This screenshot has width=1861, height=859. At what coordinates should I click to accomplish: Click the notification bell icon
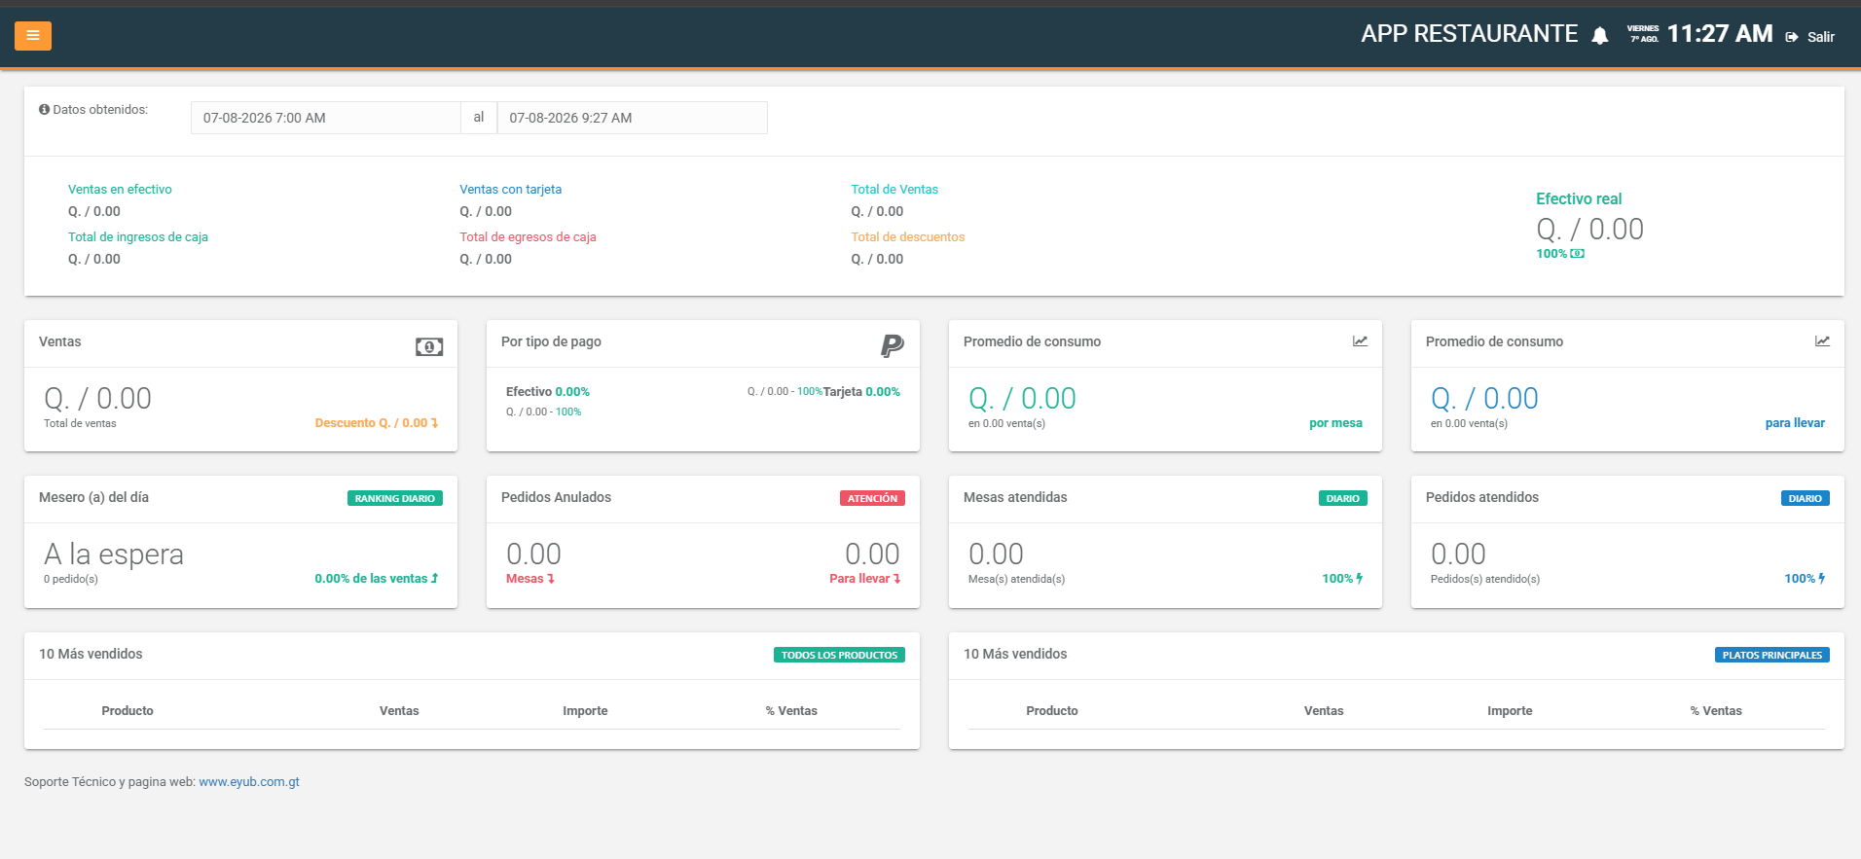pos(1600,36)
